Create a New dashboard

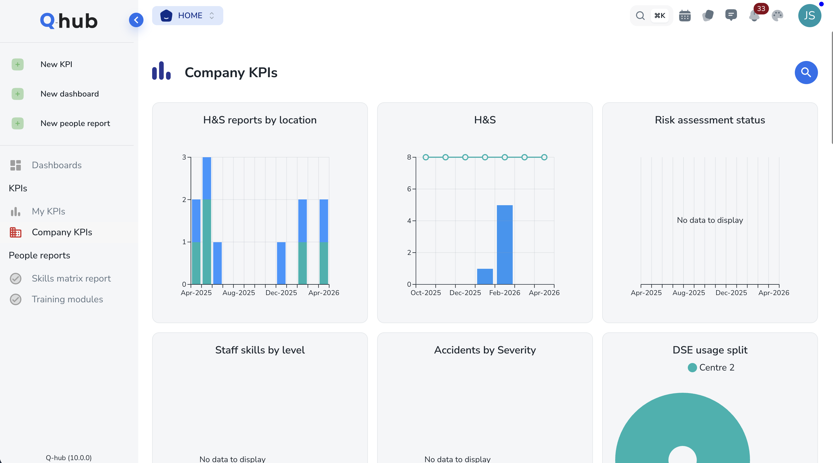tap(17, 94)
